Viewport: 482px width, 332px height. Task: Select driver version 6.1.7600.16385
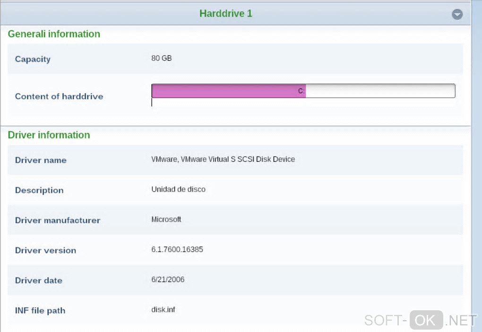(177, 249)
